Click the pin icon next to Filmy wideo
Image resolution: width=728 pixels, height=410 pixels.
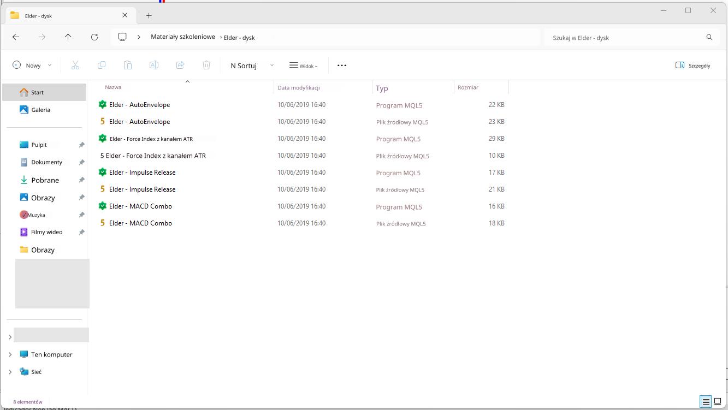click(x=81, y=232)
